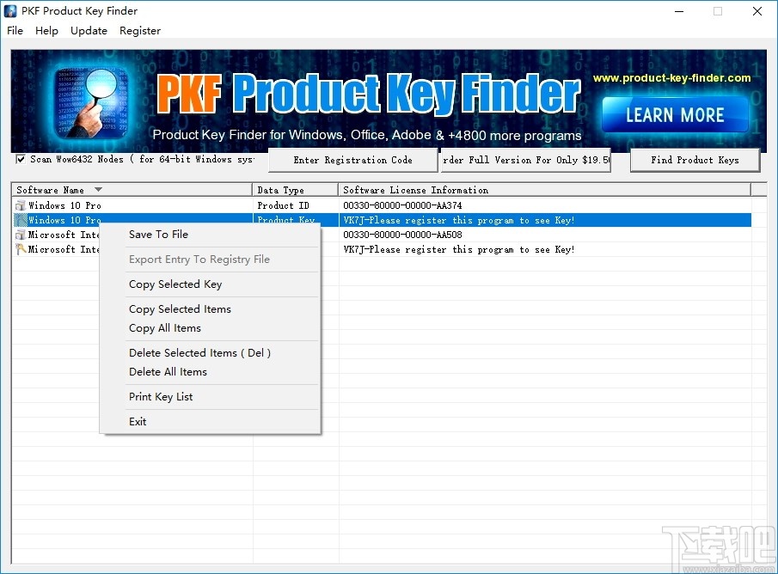
Task: Select Copy Selected Key from the context menu
Action: click(x=175, y=284)
